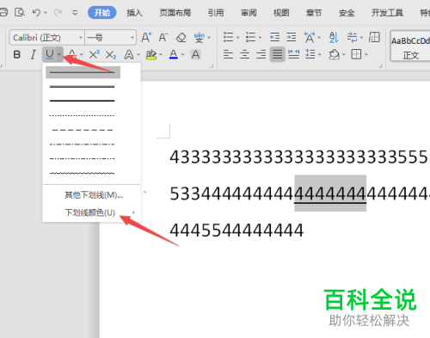
Task: Choose the dot-dash underline style
Action: pyautogui.click(x=82, y=144)
